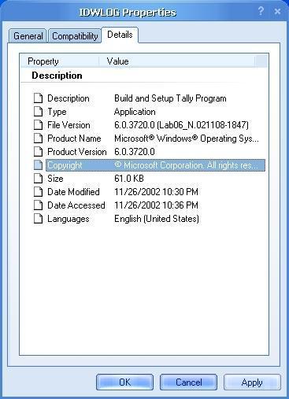
Task: Click '11/26/2002 10:36 PM' accessed value
Action: [156, 205]
